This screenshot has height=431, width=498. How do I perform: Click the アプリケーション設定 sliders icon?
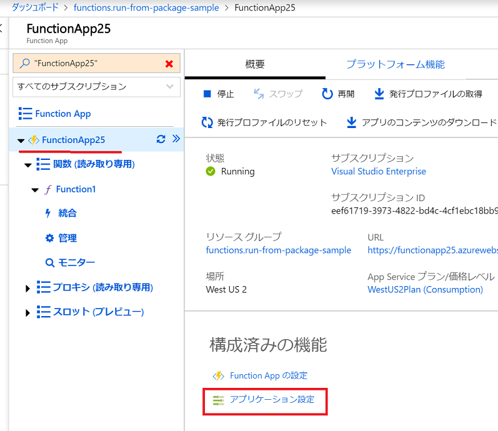tap(219, 400)
